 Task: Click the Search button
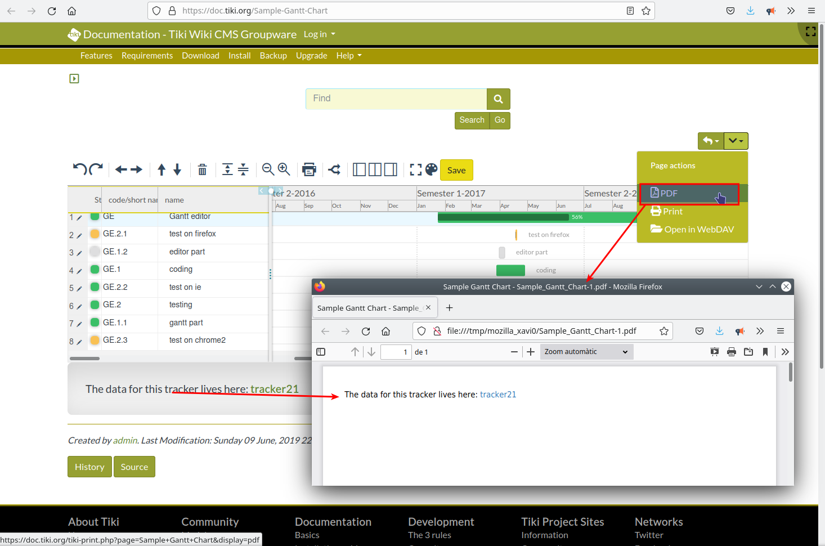[x=472, y=120]
